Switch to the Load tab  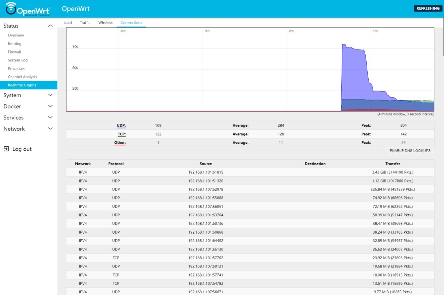pyautogui.click(x=68, y=23)
